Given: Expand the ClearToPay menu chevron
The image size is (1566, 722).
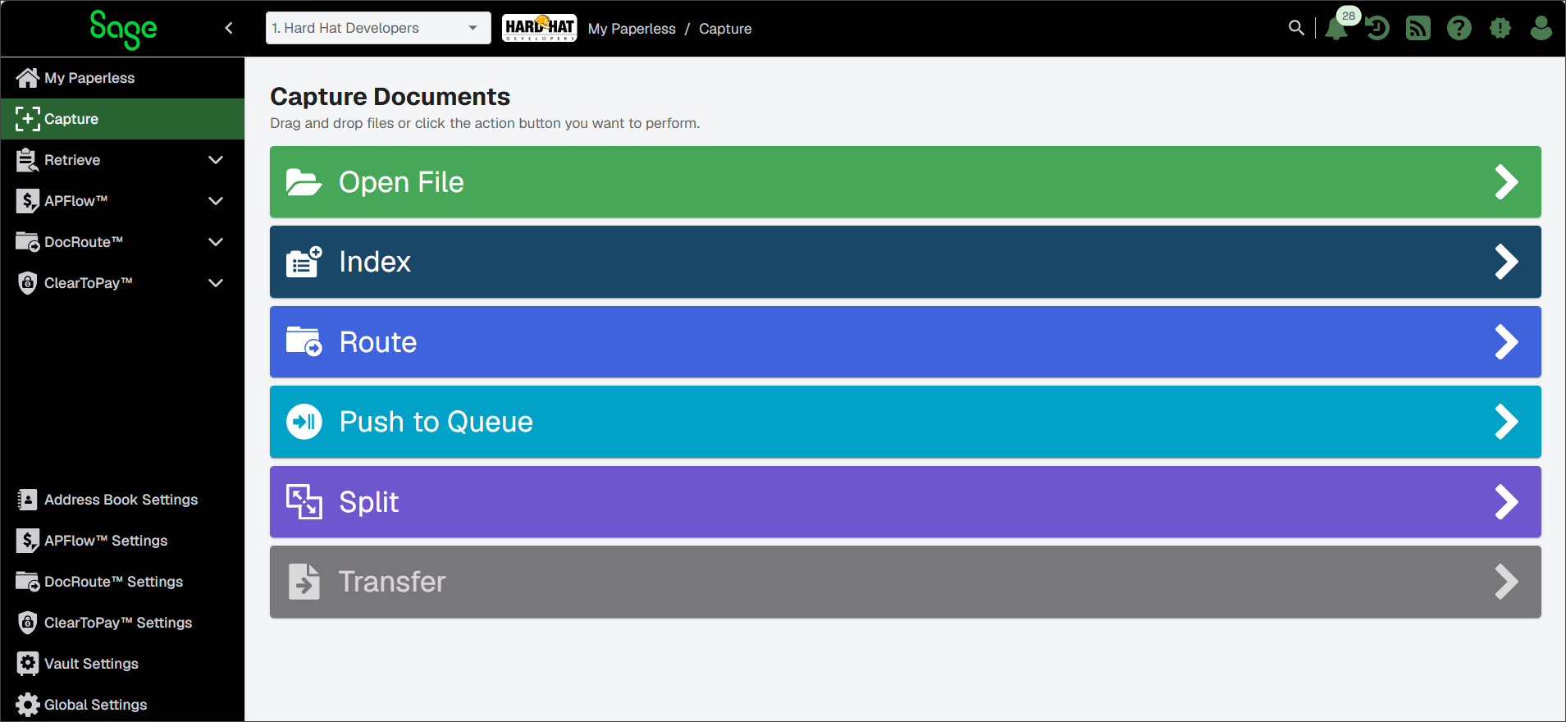Looking at the screenshot, I should (x=216, y=283).
